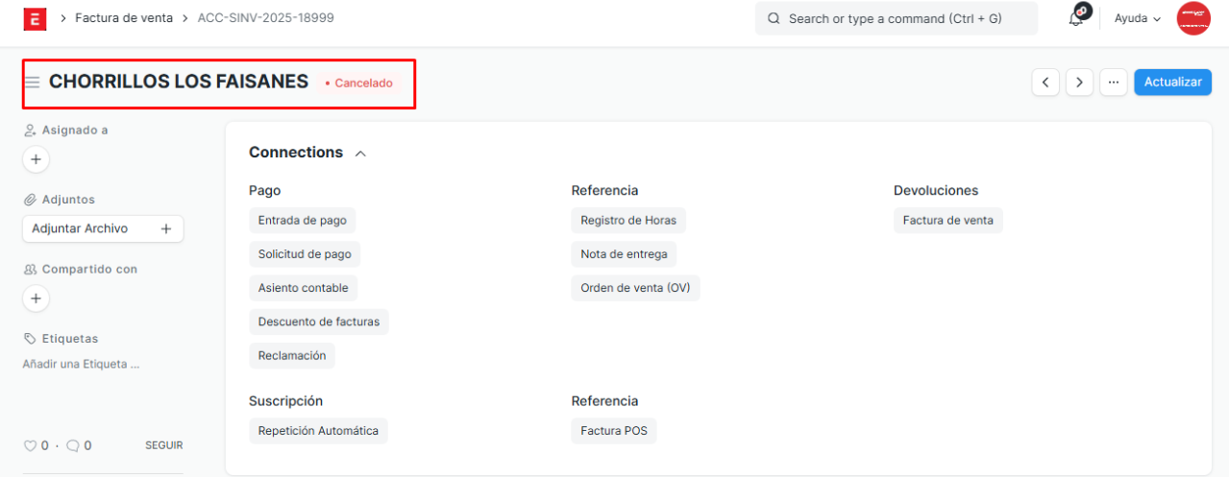Click plus icon under Asignado a

coord(36,159)
